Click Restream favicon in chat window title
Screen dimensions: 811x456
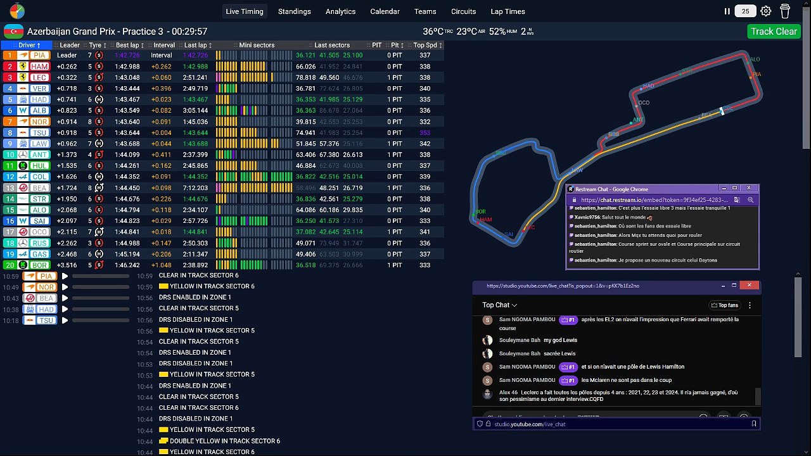pyautogui.click(x=570, y=189)
